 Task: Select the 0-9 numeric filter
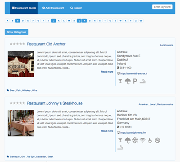click(x=141, y=21)
